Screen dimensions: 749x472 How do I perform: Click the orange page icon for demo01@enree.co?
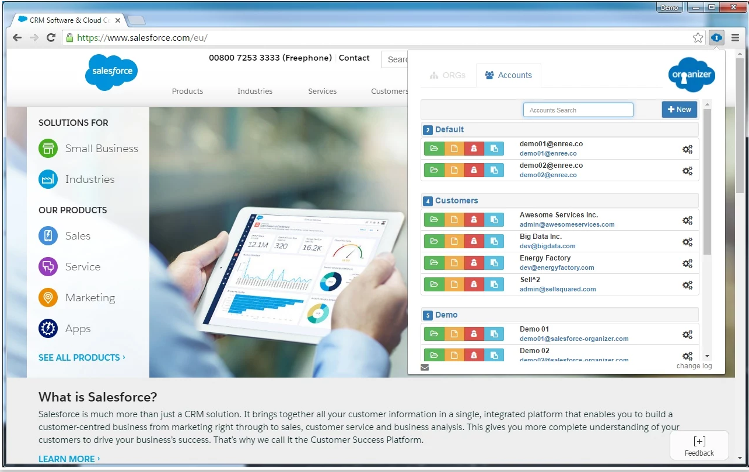click(x=454, y=149)
